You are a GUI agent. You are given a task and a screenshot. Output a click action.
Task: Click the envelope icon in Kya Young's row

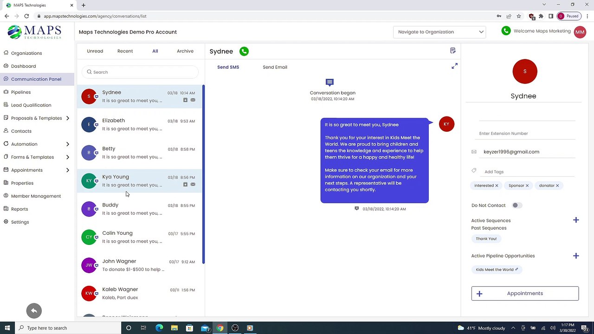(193, 185)
